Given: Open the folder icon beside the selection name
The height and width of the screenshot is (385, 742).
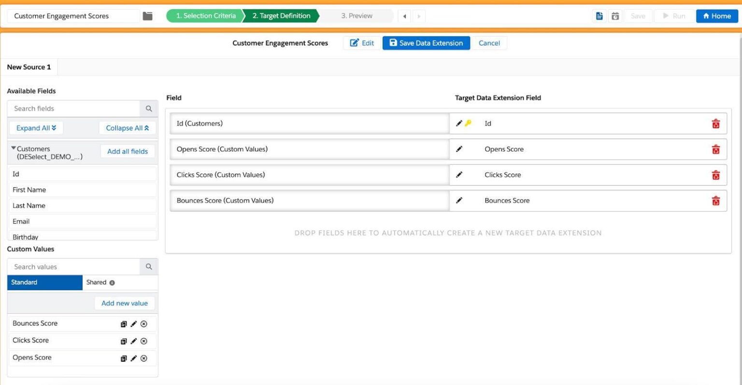Looking at the screenshot, I should tap(147, 15).
